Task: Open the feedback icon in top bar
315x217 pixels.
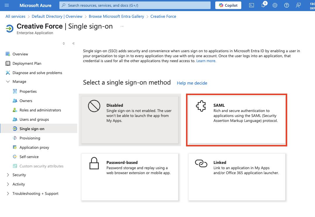Action: (x=298, y=6)
